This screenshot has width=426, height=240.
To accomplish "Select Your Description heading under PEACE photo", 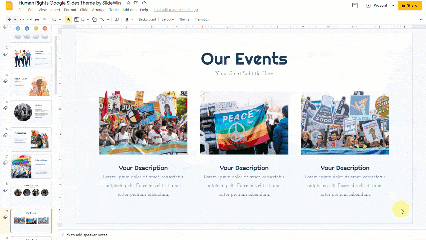I will [x=244, y=168].
